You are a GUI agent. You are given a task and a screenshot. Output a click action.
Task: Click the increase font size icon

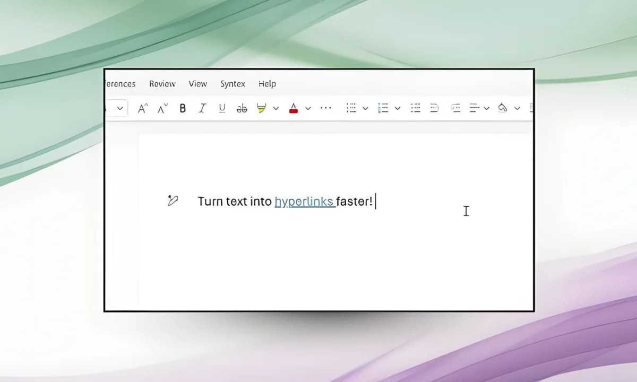point(142,108)
